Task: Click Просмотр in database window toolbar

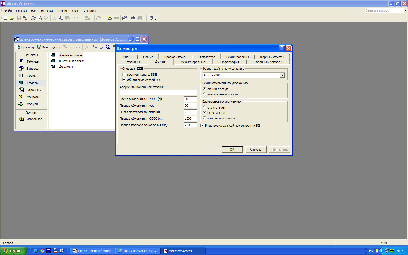Action: click(x=25, y=47)
